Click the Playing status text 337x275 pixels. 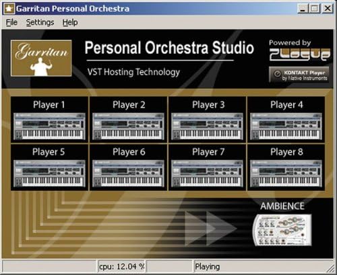tap(208, 266)
